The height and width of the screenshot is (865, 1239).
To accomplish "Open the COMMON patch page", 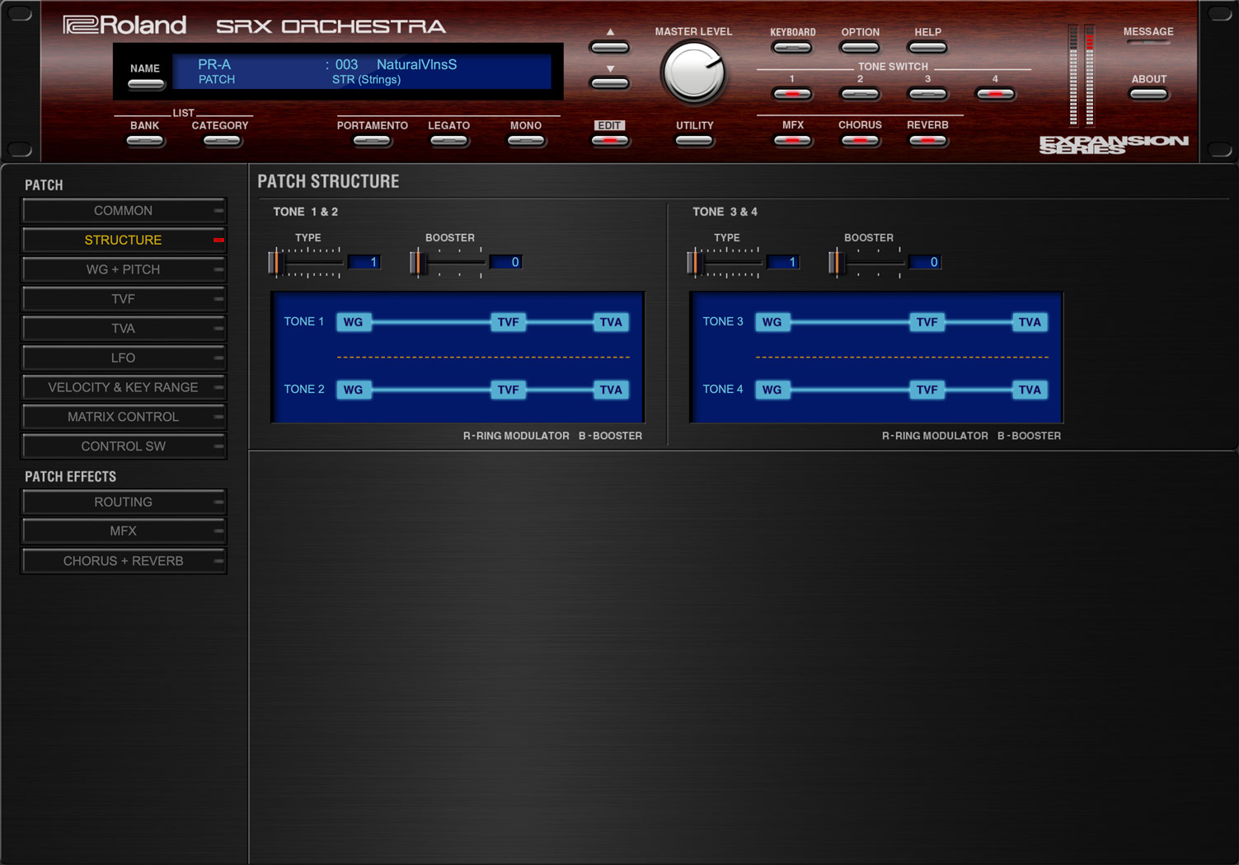I will (x=124, y=211).
